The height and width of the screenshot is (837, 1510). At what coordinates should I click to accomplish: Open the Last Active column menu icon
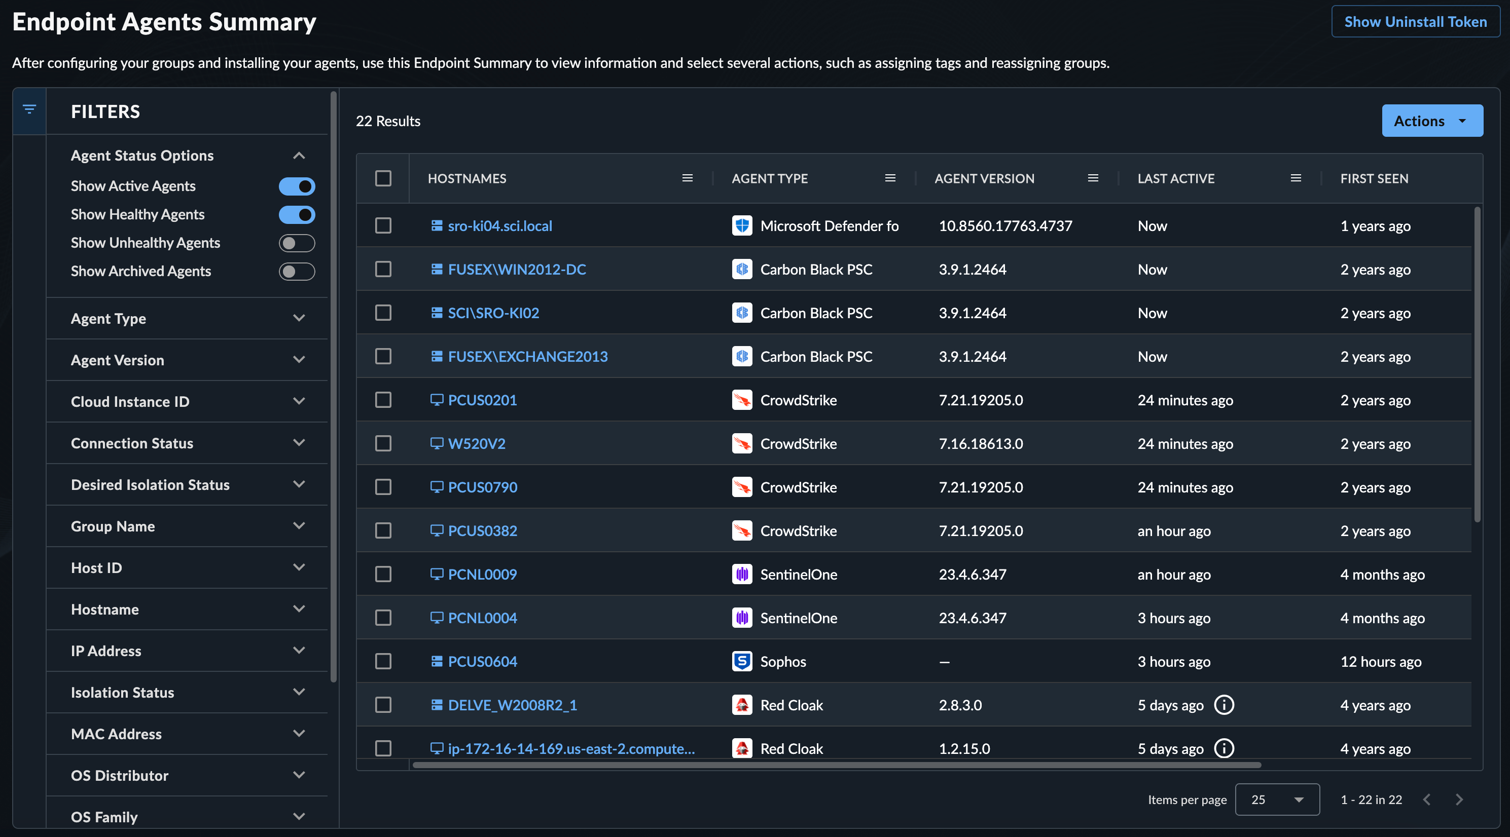point(1296,178)
